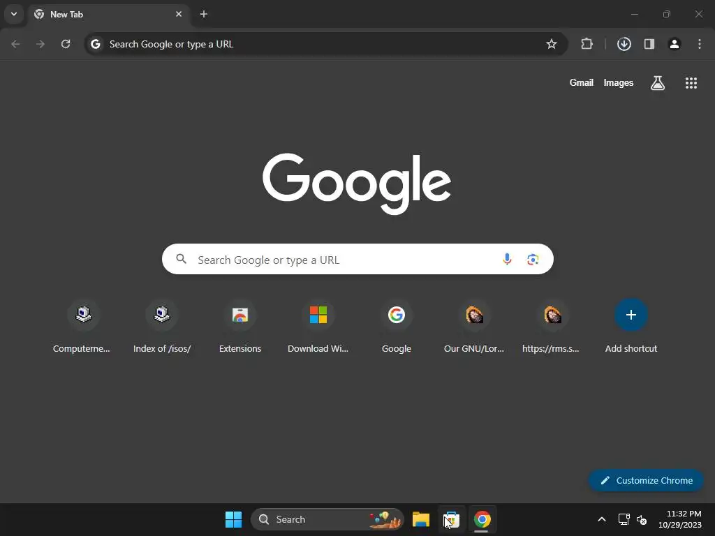This screenshot has width=715, height=536.
Task: Click Chrome icon in taskbar
Action: (x=482, y=519)
